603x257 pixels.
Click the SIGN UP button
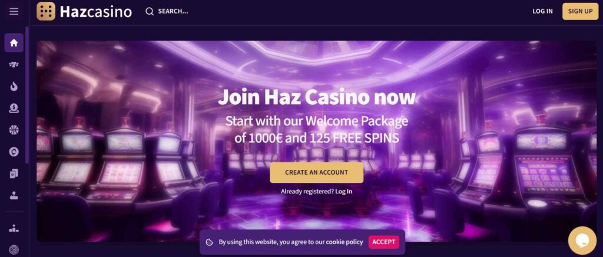[x=580, y=11]
